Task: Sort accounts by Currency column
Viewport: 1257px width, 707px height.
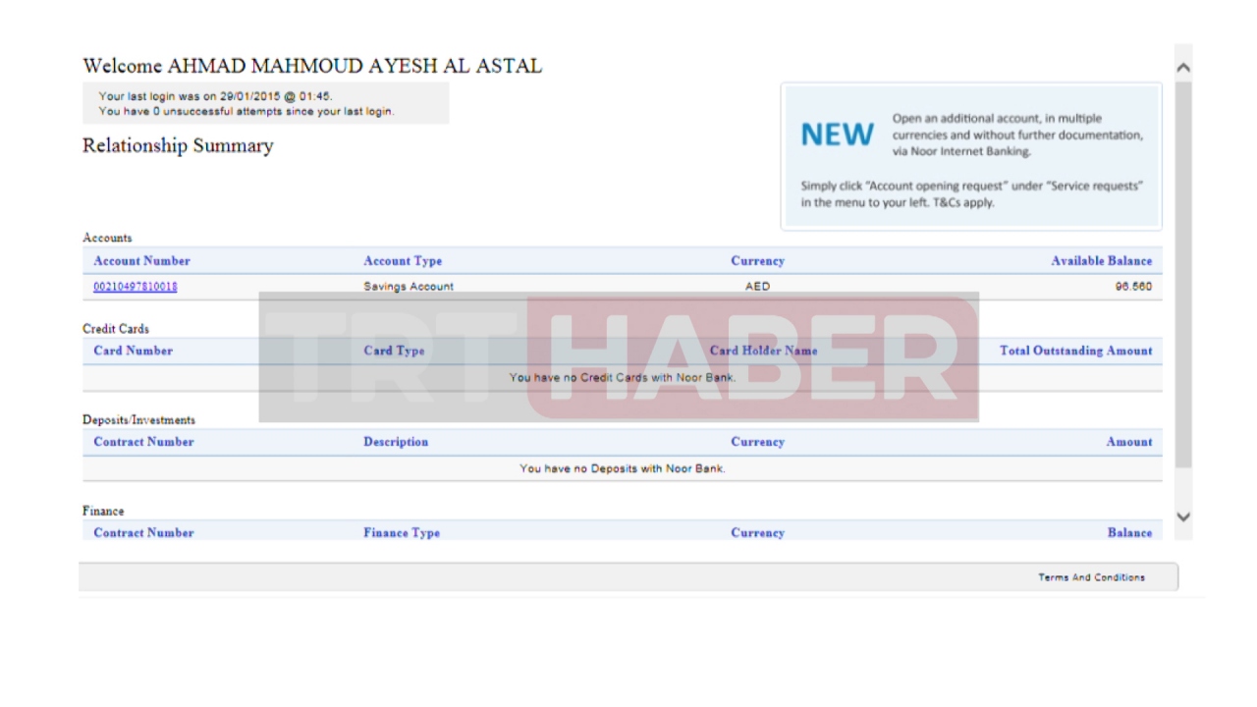Action: (757, 261)
